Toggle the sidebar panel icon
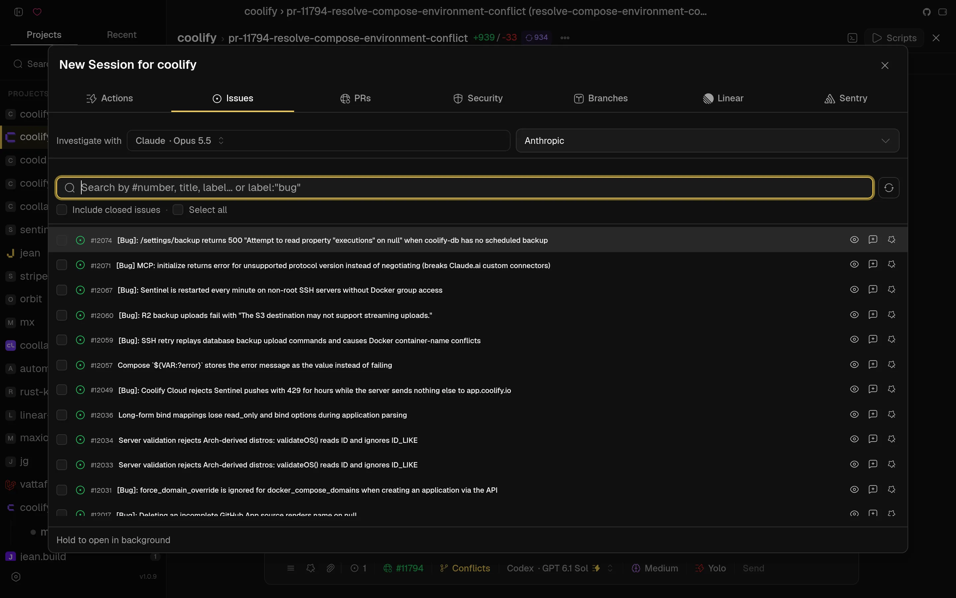The width and height of the screenshot is (956, 598). pyautogui.click(x=19, y=12)
